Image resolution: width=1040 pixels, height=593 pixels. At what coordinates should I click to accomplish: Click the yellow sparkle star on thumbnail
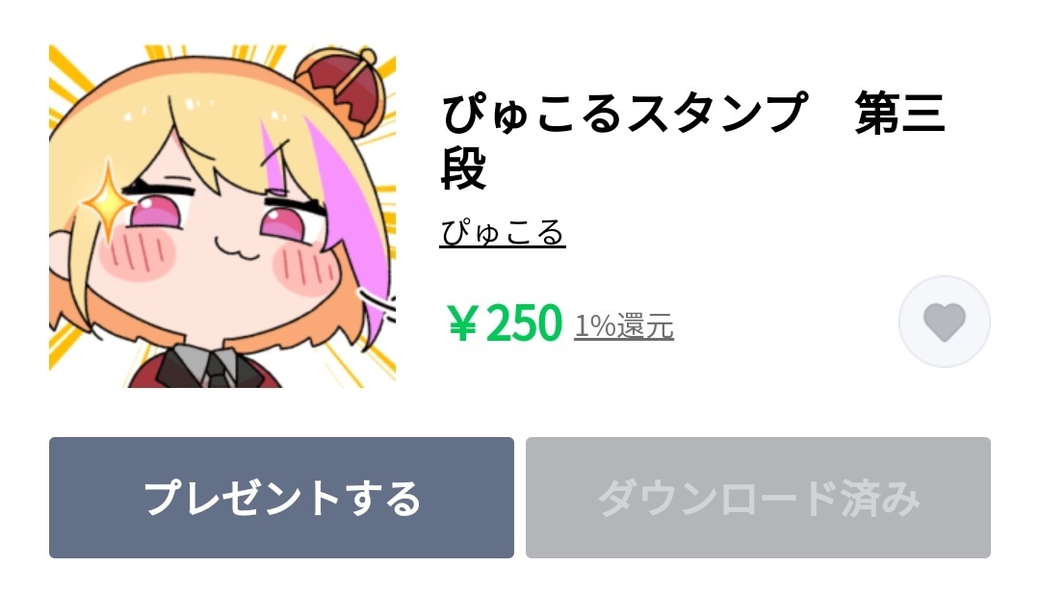click(x=108, y=200)
